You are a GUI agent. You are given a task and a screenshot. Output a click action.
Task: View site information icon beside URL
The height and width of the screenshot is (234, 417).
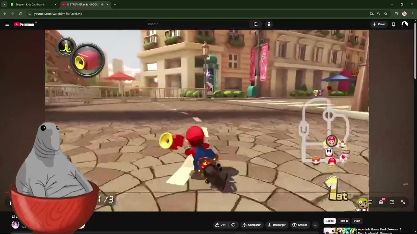[30, 14]
